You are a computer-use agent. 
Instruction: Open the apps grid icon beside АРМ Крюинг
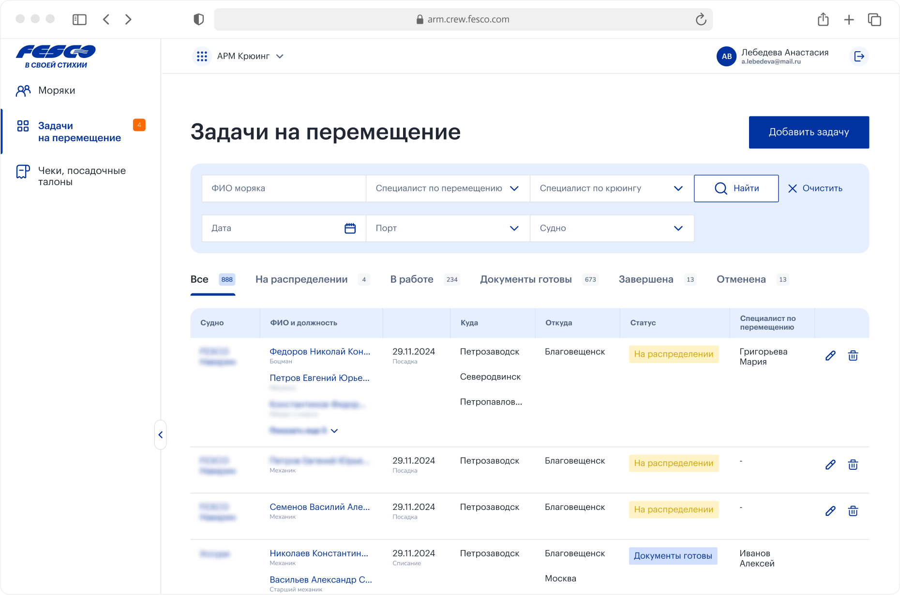202,57
